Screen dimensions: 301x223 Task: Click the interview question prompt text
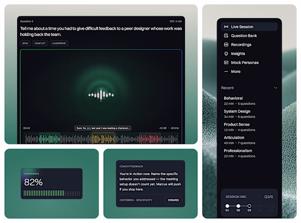click(101, 31)
